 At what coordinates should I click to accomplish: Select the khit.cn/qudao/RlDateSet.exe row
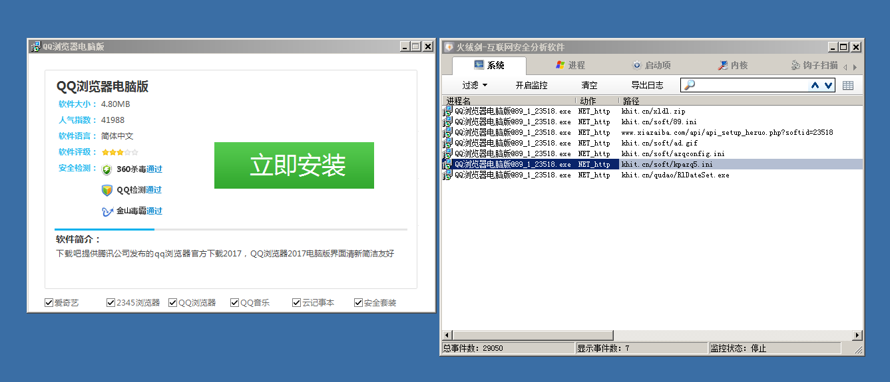pyautogui.click(x=674, y=175)
